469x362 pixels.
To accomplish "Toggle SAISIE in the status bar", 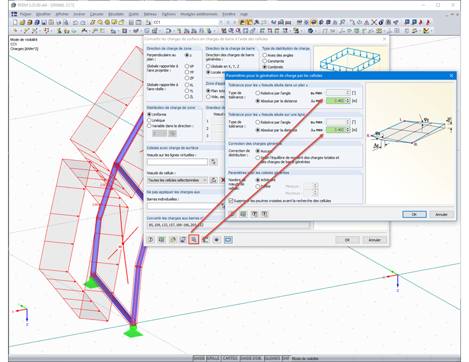I will pos(199,358).
